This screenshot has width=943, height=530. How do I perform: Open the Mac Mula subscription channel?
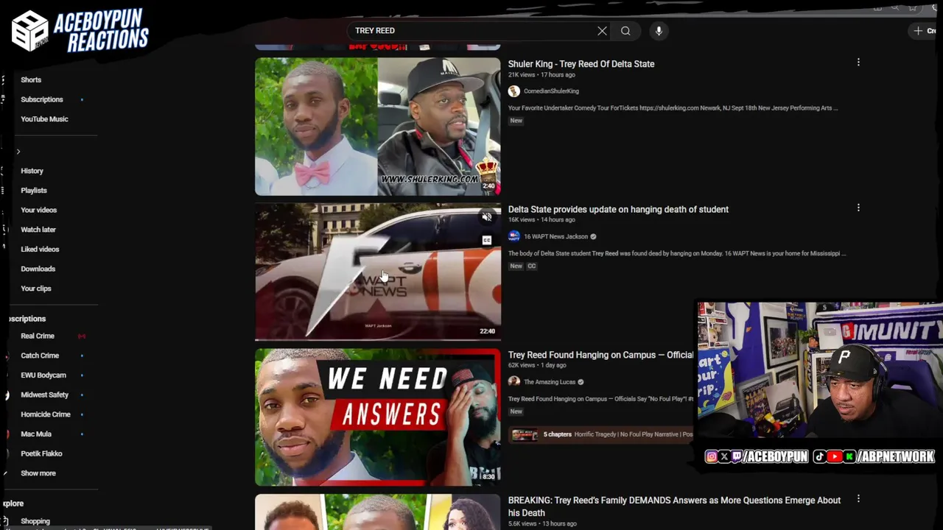pyautogui.click(x=36, y=434)
